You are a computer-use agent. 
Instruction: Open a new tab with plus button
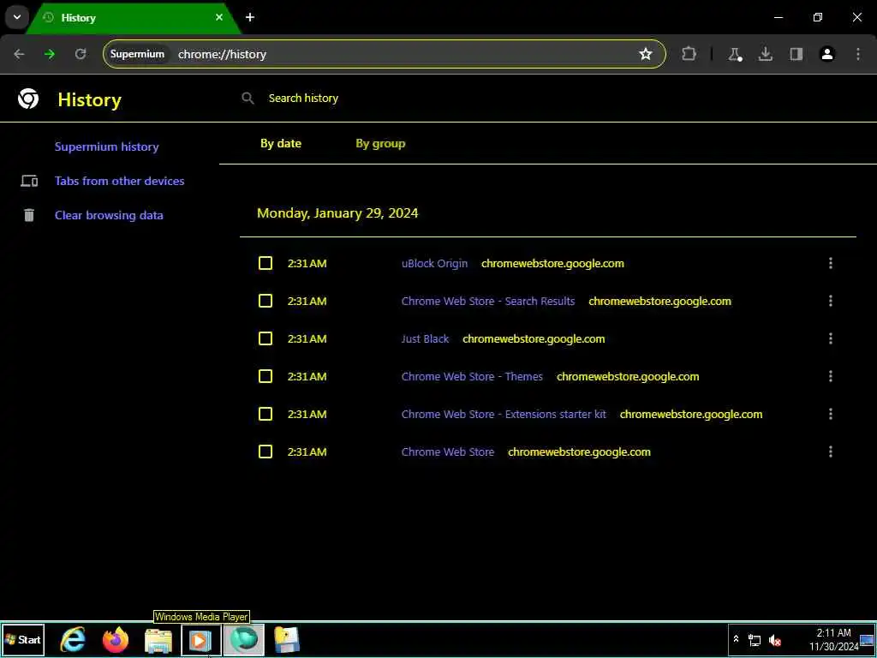[250, 17]
